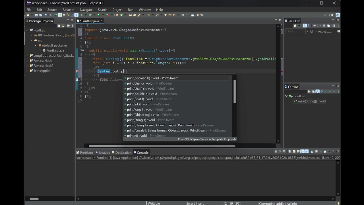
Task: Click the Find field in Task List
Action: click(x=295, y=31)
